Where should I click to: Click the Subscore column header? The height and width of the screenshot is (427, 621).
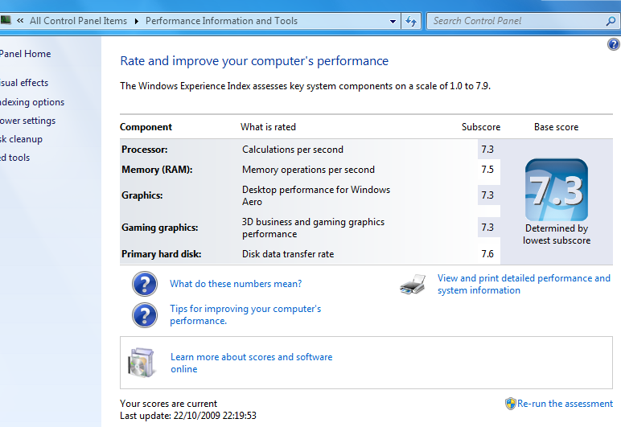pos(481,127)
